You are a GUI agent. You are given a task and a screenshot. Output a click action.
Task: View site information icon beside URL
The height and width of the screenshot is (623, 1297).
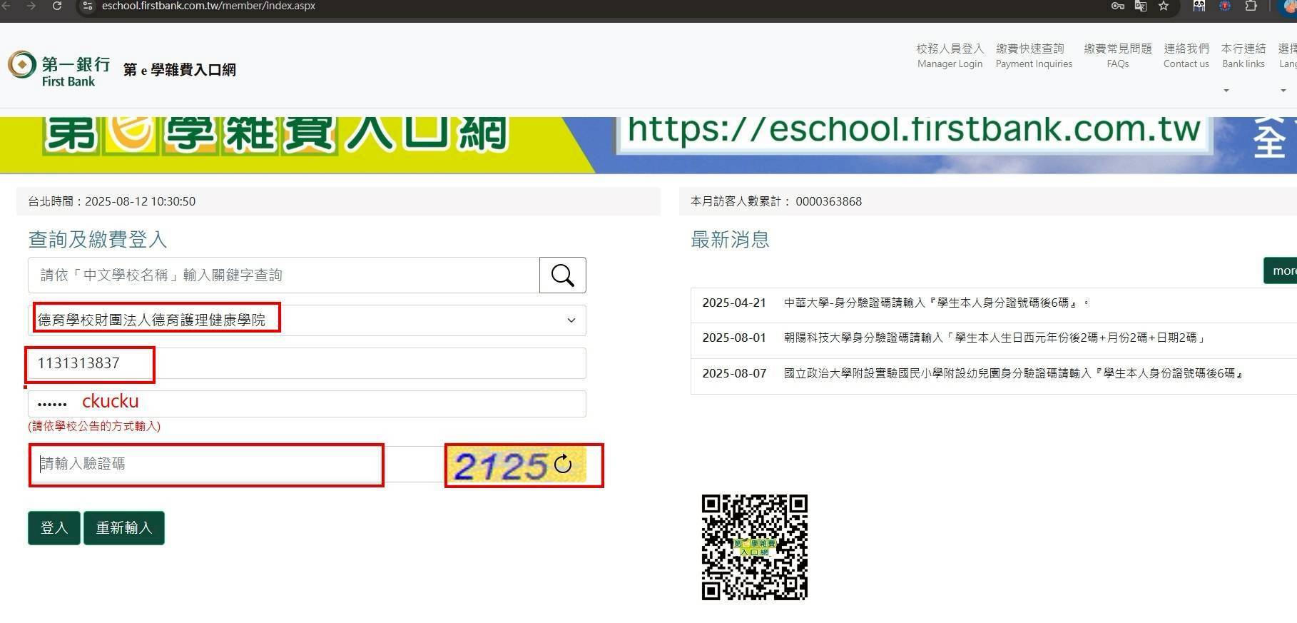point(87,6)
